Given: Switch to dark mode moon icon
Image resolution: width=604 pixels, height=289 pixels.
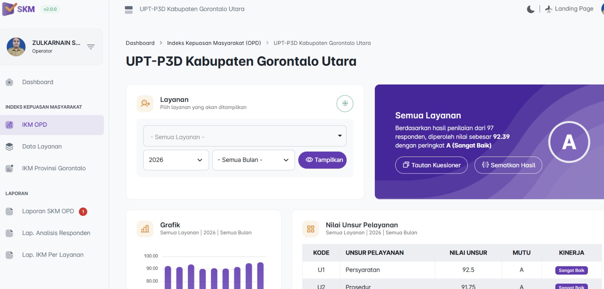Looking at the screenshot, I should [531, 9].
